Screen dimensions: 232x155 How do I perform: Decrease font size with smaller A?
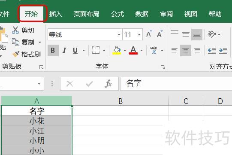coord(160,34)
